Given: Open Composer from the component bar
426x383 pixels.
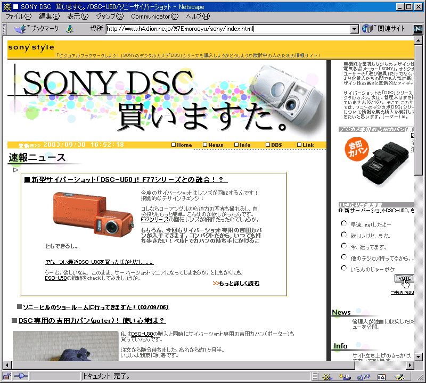Looking at the screenshot, I should point(400,377).
